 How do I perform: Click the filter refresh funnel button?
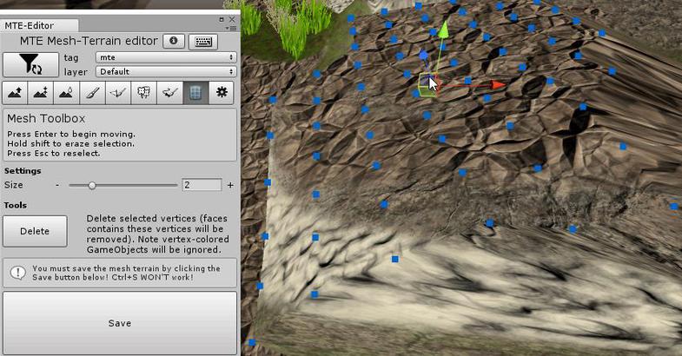coord(30,64)
